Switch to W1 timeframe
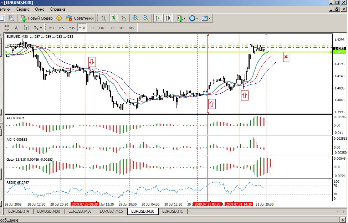 [x=122, y=28]
